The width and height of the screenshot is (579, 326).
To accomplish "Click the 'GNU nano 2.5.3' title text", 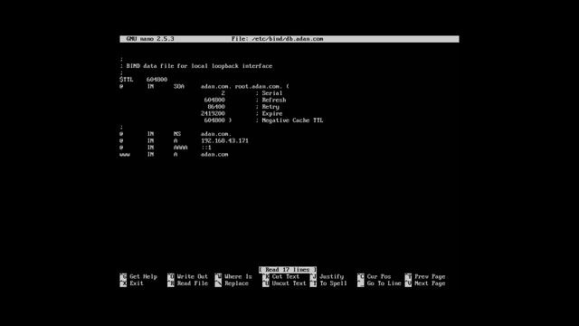I will click(x=150, y=39).
